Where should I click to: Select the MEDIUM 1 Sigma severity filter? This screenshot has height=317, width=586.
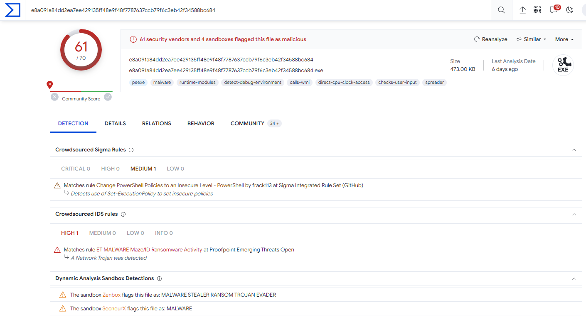point(143,169)
